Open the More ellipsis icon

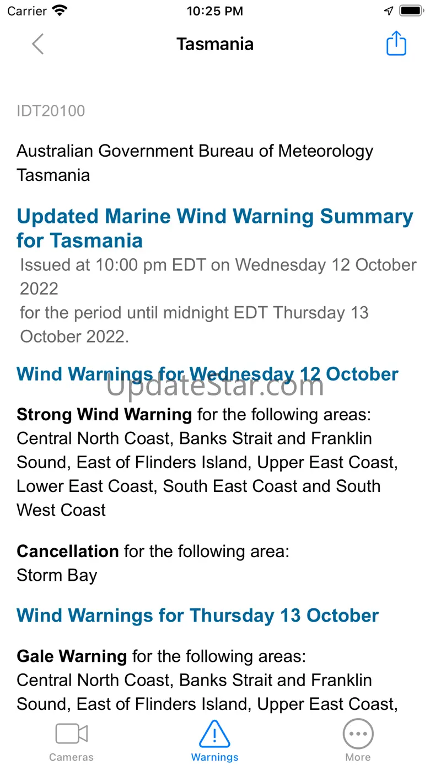pos(358,734)
